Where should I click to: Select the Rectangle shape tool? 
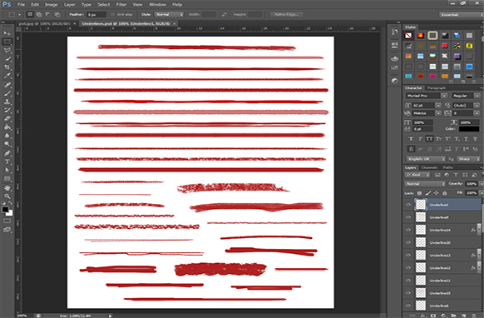click(x=7, y=179)
